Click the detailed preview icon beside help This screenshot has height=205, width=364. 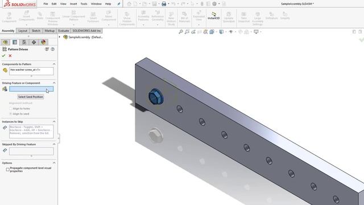coord(47,49)
